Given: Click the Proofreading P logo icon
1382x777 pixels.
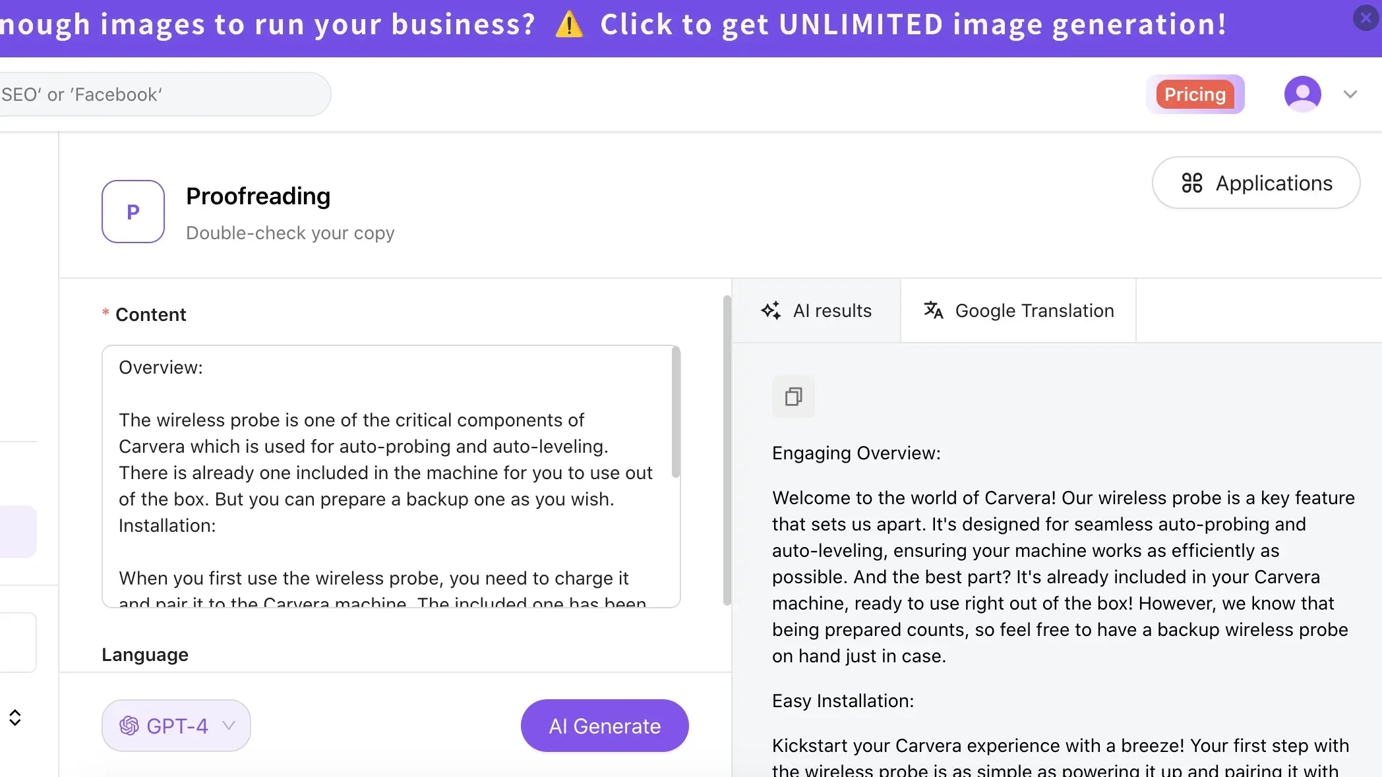Looking at the screenshot, I should (133, 212).
